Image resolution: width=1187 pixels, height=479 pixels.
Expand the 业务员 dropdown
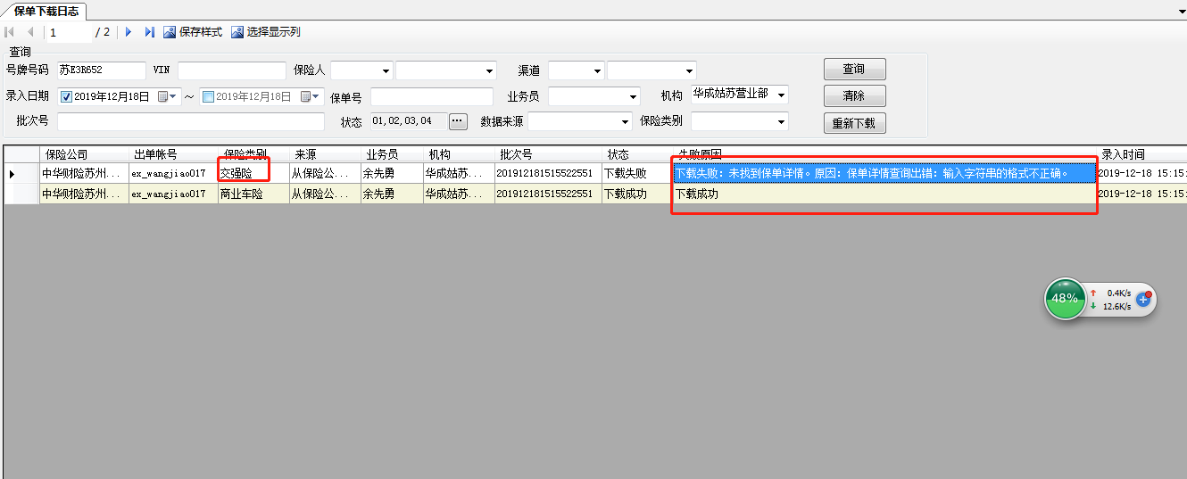633,96
